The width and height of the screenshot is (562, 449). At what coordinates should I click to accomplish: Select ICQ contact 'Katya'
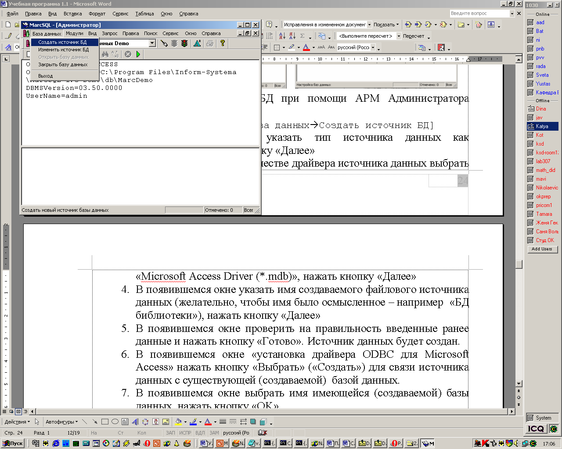tap(543, 126)
